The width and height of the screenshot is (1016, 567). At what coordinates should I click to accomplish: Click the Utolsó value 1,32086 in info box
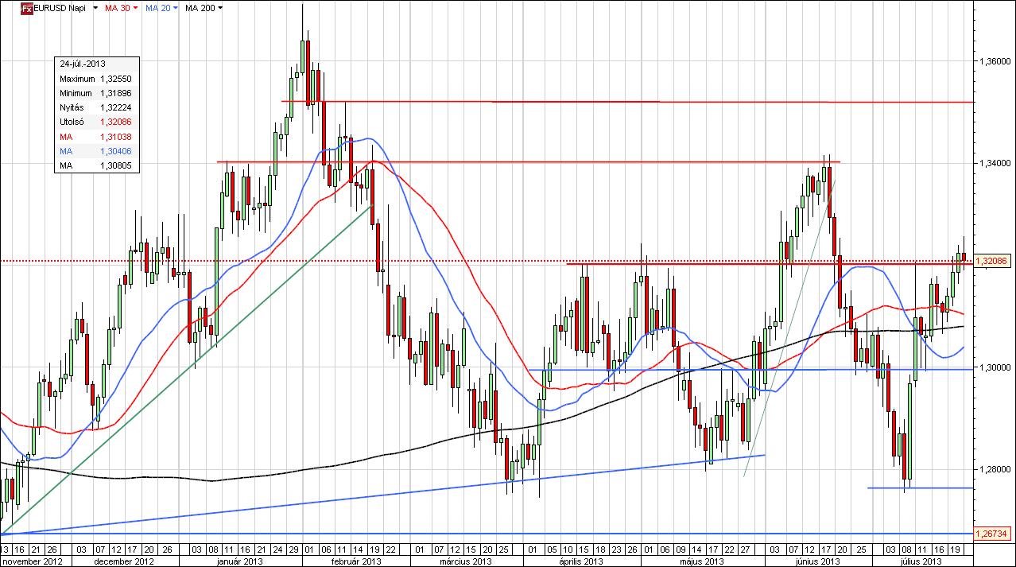pos(118,122)
